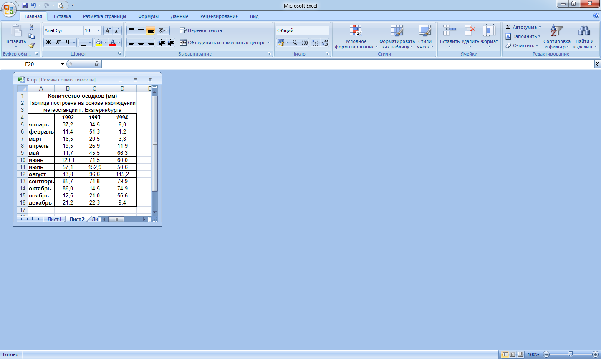Apply percent style format
This screenshot has height=359, width=601.
tap(295, 43)
